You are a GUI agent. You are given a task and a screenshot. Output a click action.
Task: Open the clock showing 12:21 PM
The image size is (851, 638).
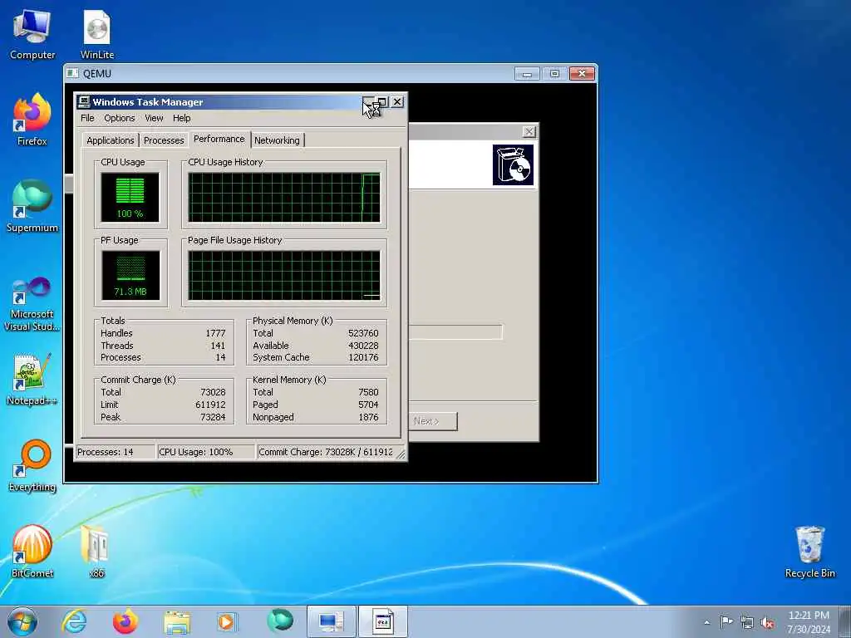coord(809,621)
